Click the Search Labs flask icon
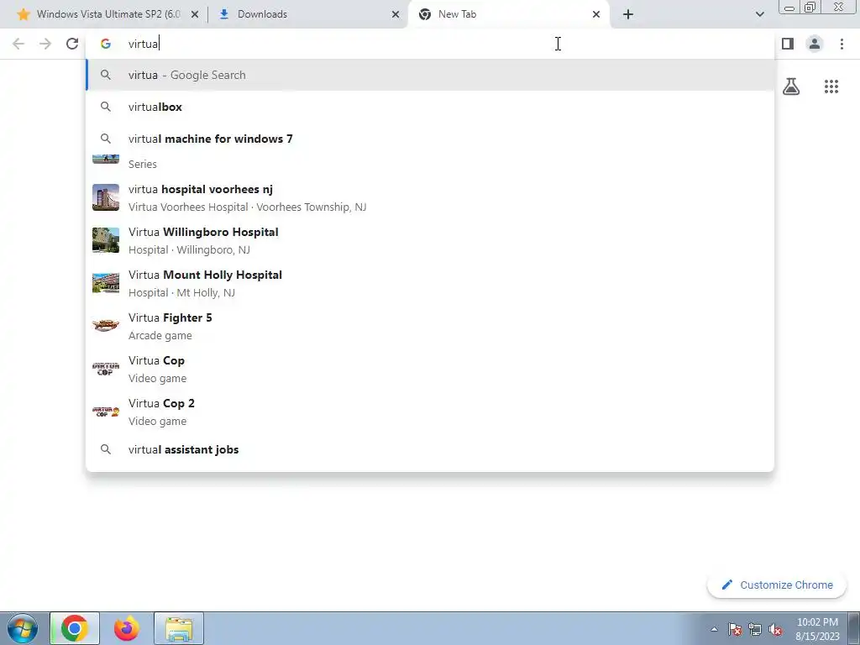This screenshot has width=860, height=645. [x=791, y=87]
